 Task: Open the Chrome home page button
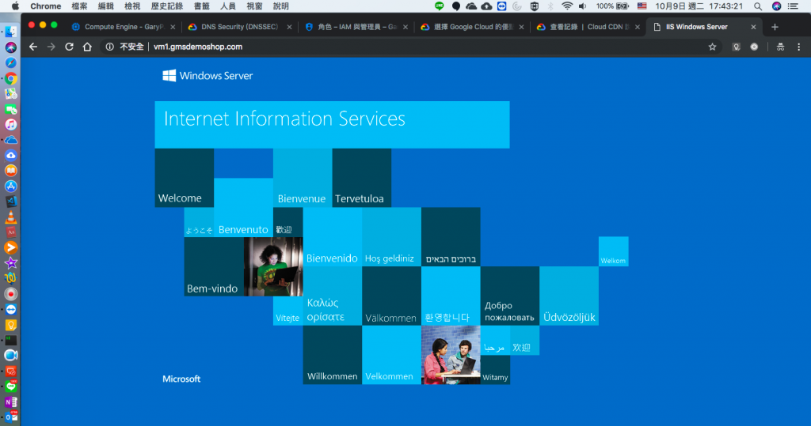coord(87,47)
